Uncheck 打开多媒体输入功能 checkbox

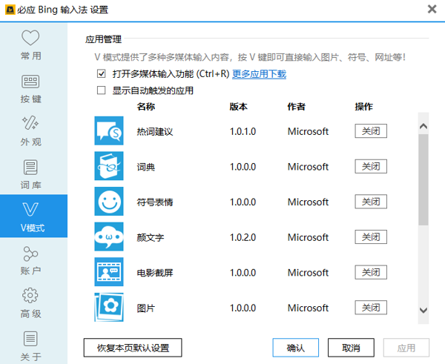pos(102,74)
